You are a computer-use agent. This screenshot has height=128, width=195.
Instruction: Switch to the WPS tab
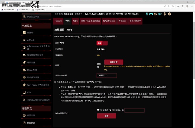coord(67,21)
